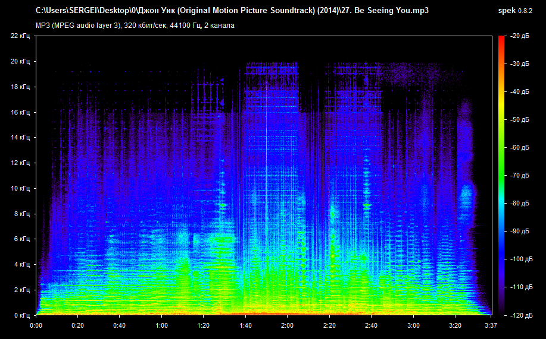546x339 pixels.
Task: Click the '-110 дБ' level scale label
Action: tap(521, 287)
